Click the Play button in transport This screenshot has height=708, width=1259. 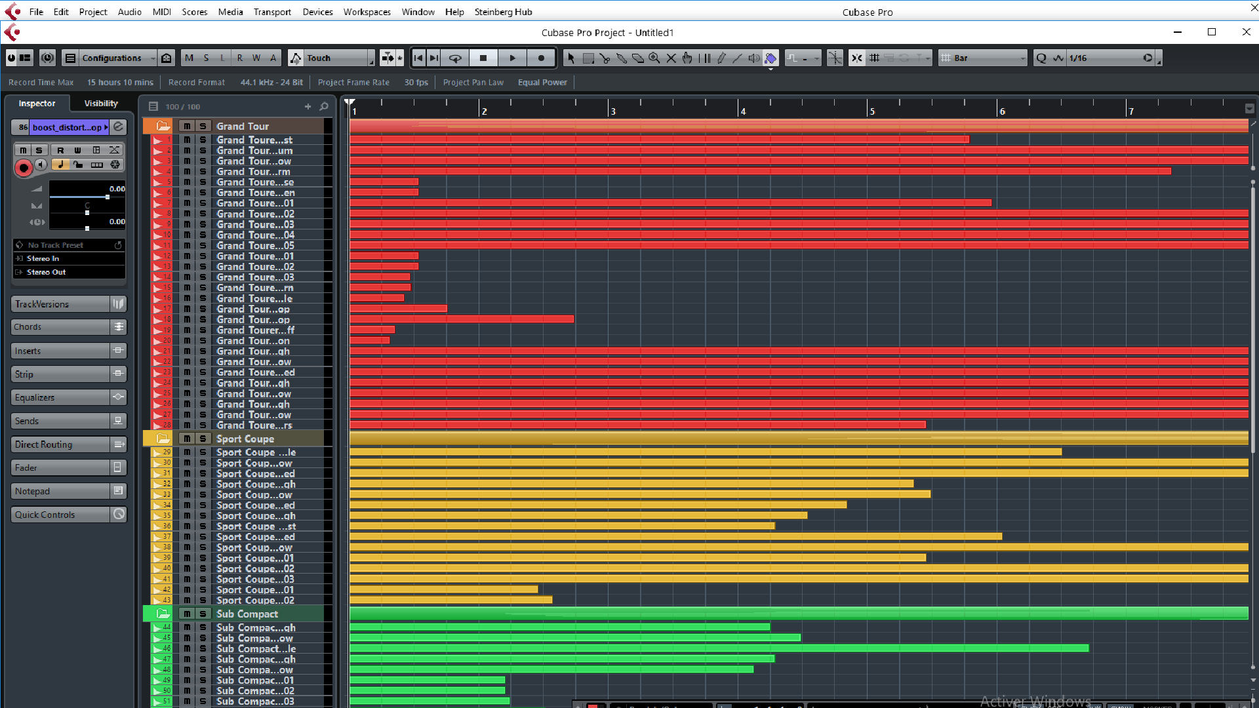[x=512, y=58]
